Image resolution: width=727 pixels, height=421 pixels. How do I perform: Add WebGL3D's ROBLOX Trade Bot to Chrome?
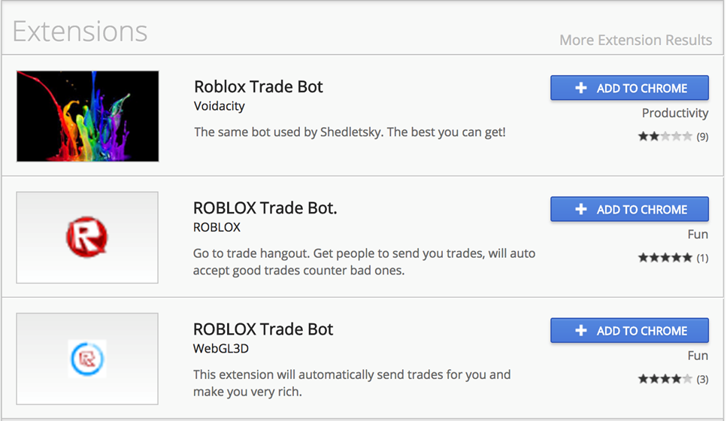click(629, 331)
